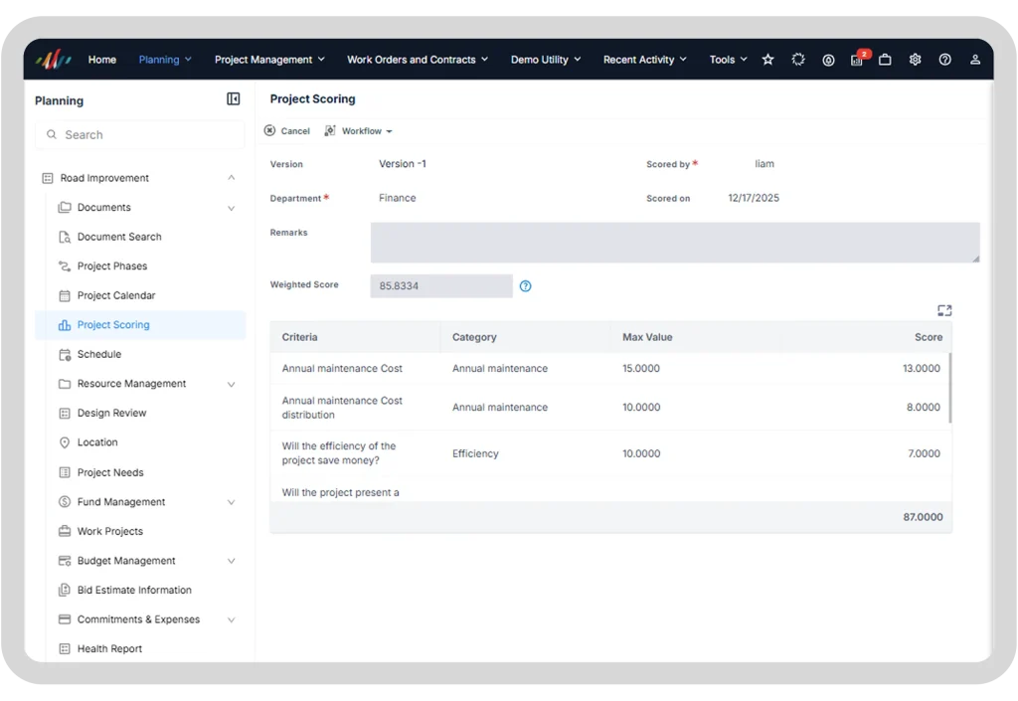This screenshot has height=701, width=1018.
Task: Collapse the Planning sidebar panel icon
Action: (233, 98)
